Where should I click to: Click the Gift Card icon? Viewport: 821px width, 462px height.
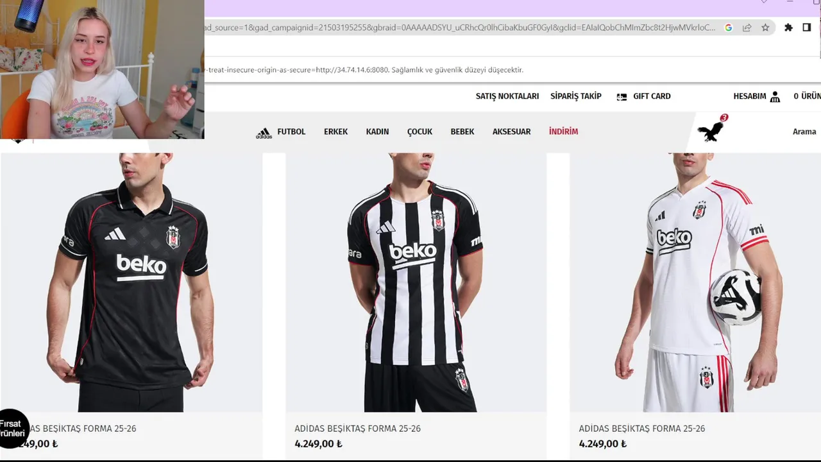pyautogui.click(x=622, y=97)
